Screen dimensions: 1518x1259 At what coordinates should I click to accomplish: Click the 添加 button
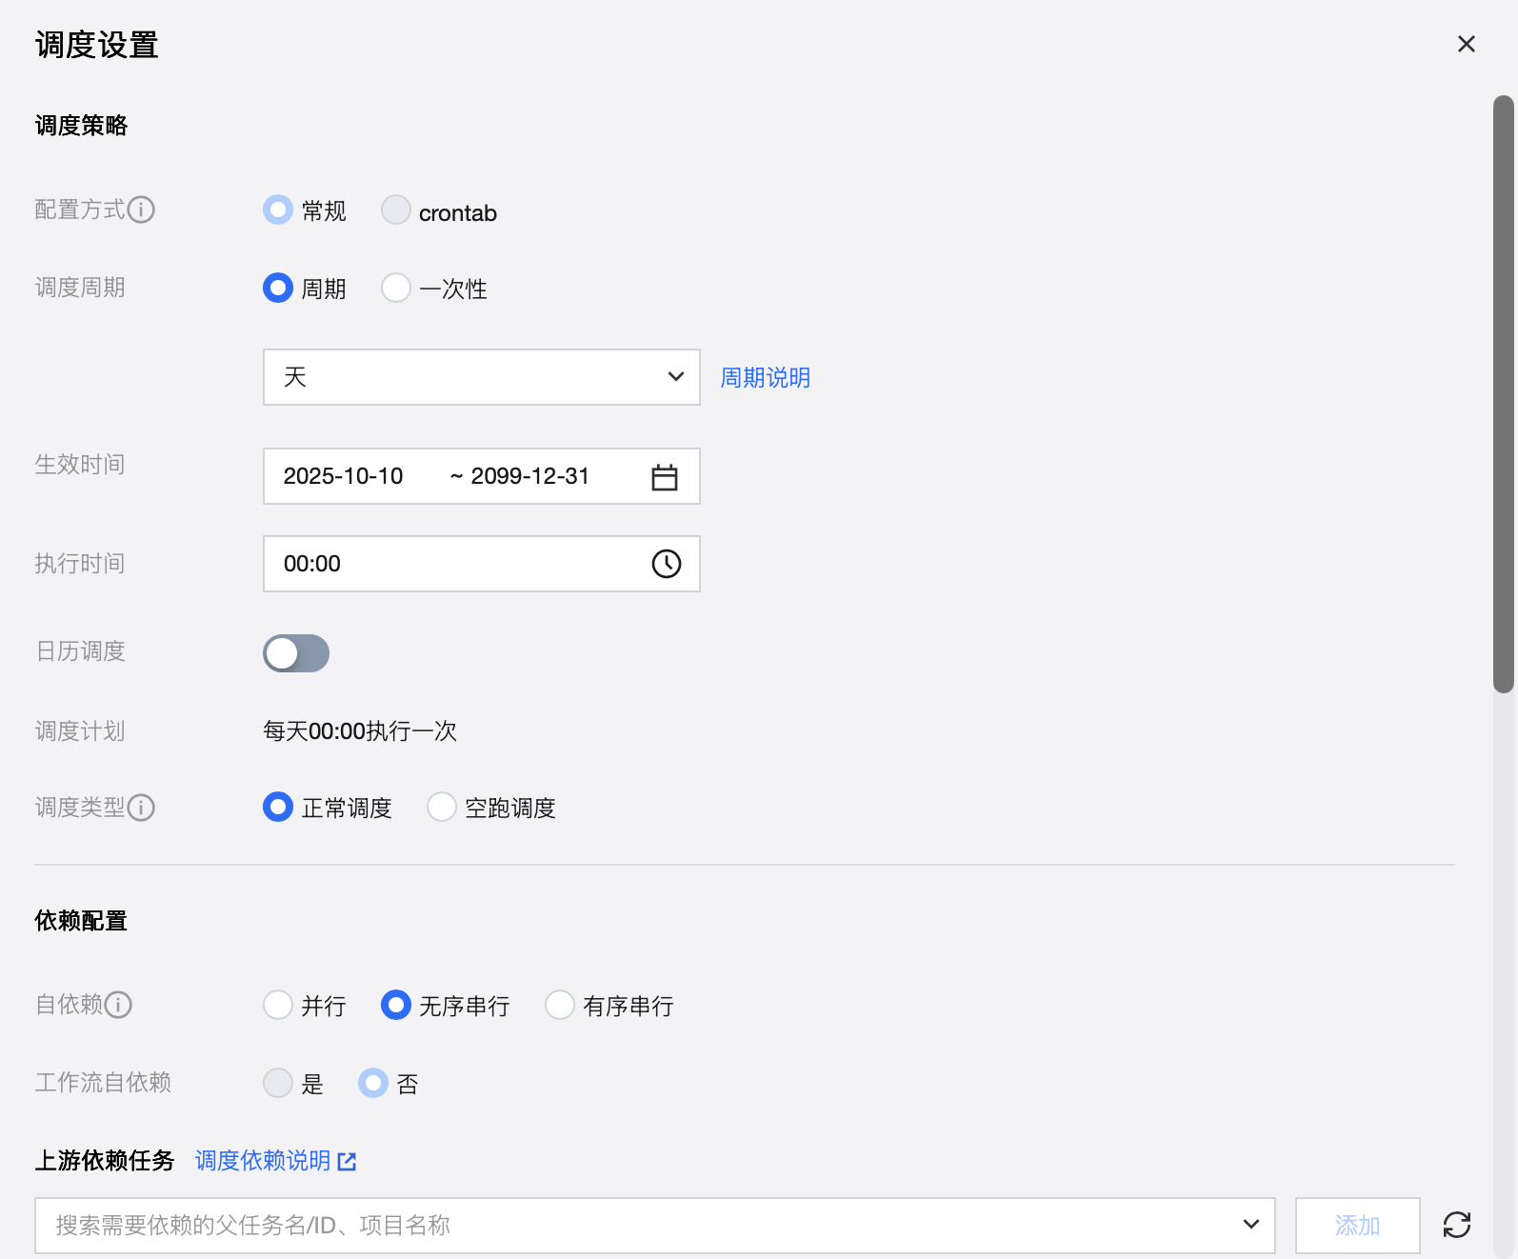coord(1357,1226)
